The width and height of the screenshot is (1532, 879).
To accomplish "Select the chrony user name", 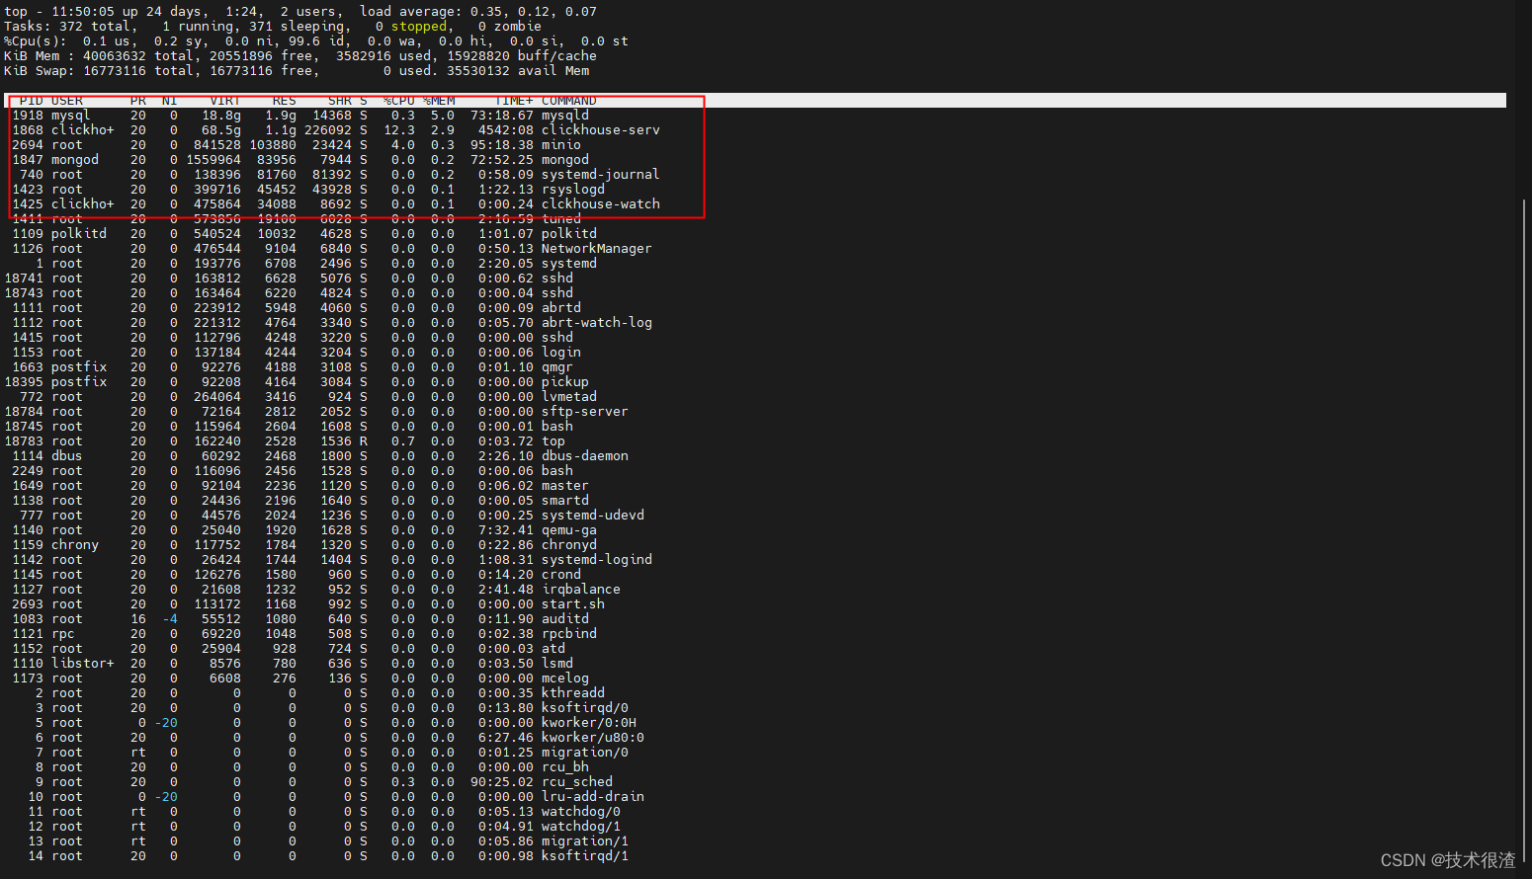I will tap(75, 545).
